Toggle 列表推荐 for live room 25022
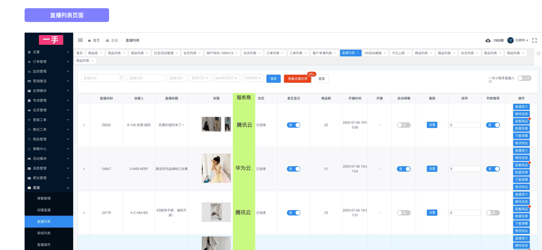Screen dimensions: 542x250 [x=493, y=125]
